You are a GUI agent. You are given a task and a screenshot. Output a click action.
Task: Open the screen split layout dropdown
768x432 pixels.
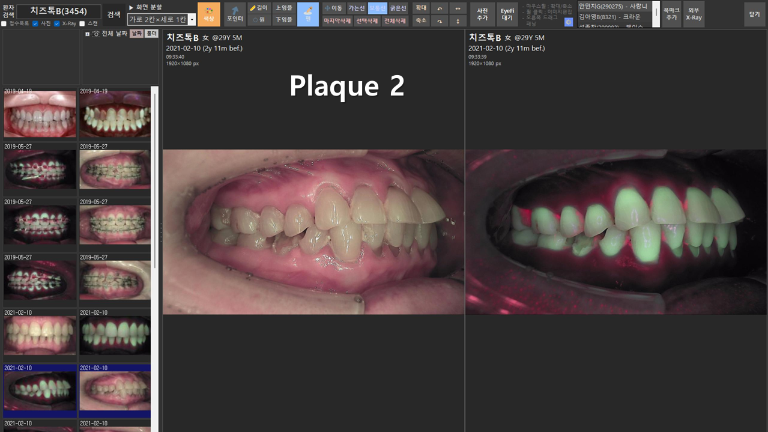tap(192, 19)
